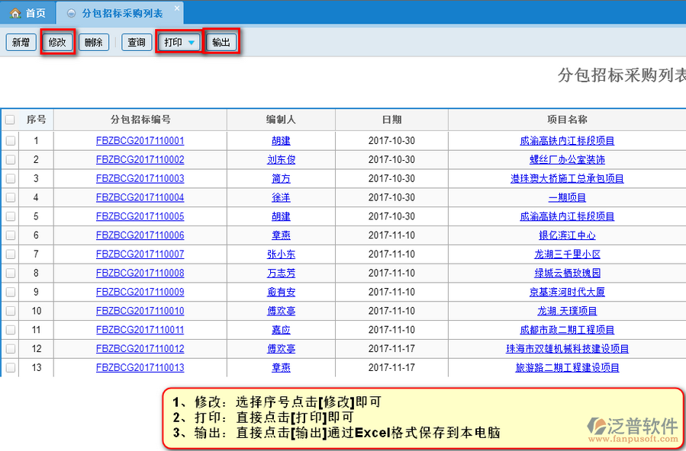The height and width of the screenshot is (451, 686).
Task: Click the 新增 button
Action: coord(21,43)
